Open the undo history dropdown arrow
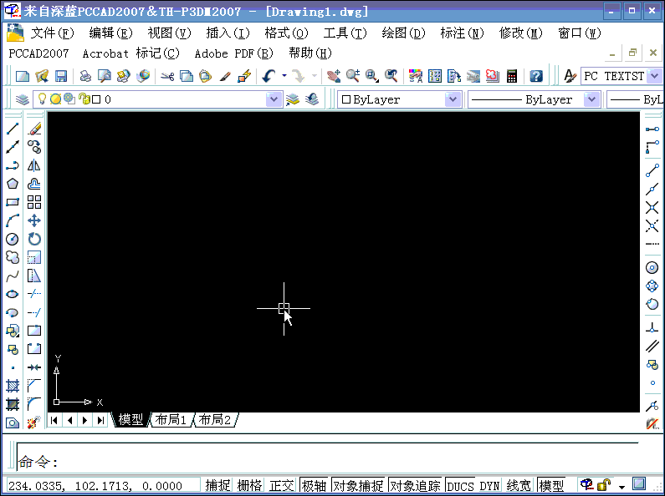The image size is (665, 496). coord(284,76)
